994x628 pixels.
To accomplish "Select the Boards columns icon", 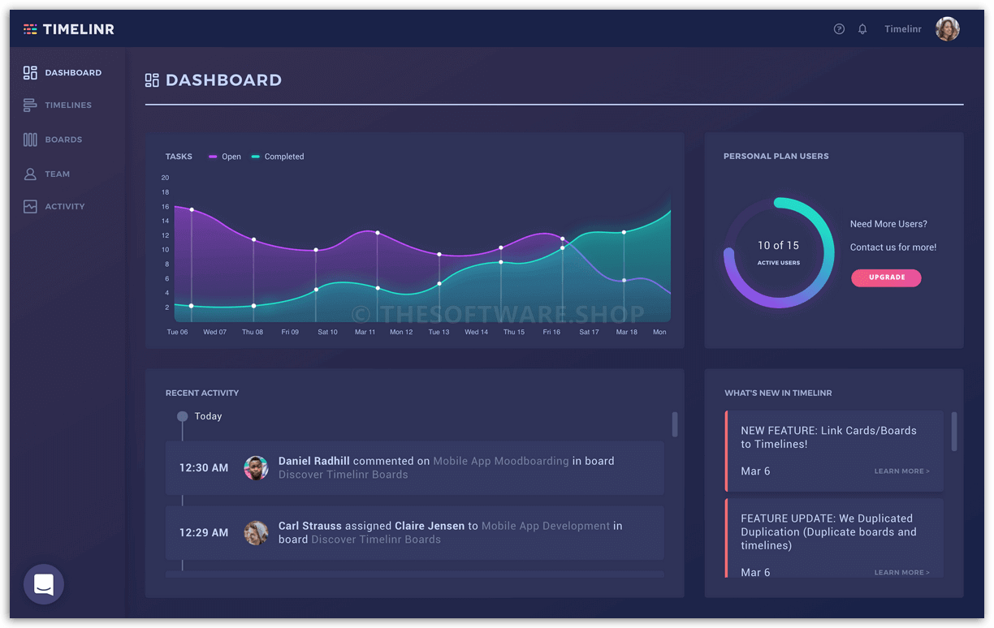I will point(30,140).
